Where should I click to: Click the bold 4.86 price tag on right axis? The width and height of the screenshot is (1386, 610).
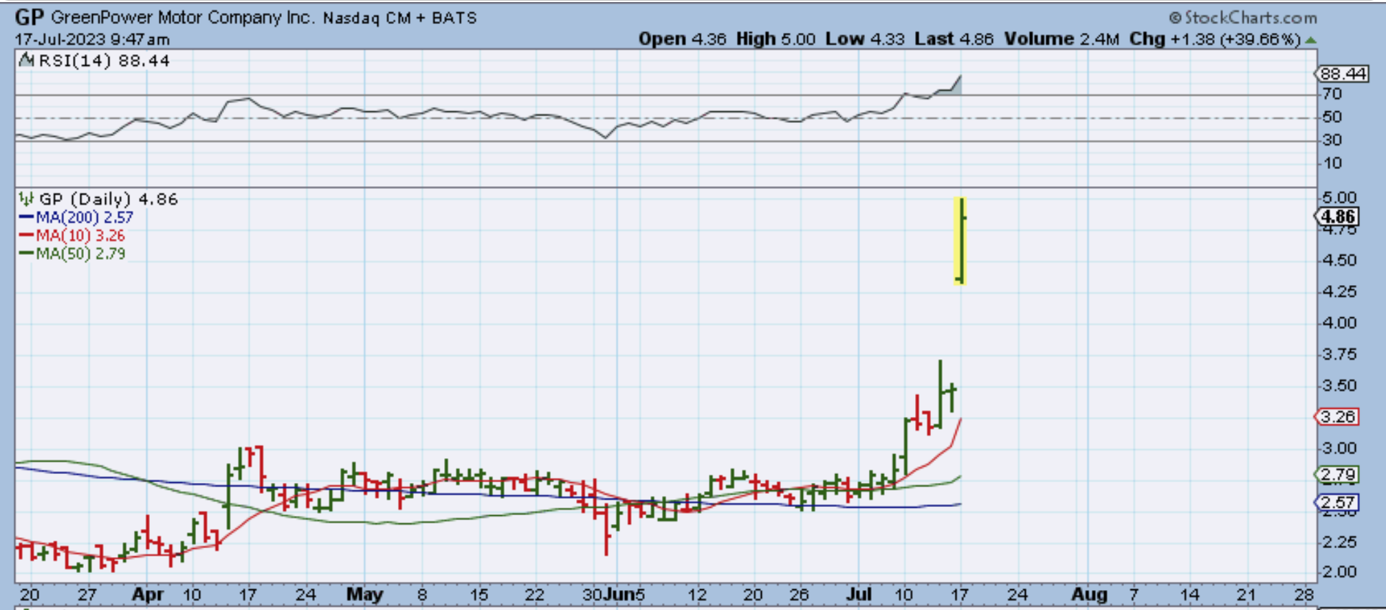point(1338,217)
